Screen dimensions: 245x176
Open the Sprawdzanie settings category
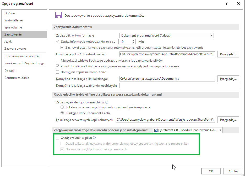[24, 27]
